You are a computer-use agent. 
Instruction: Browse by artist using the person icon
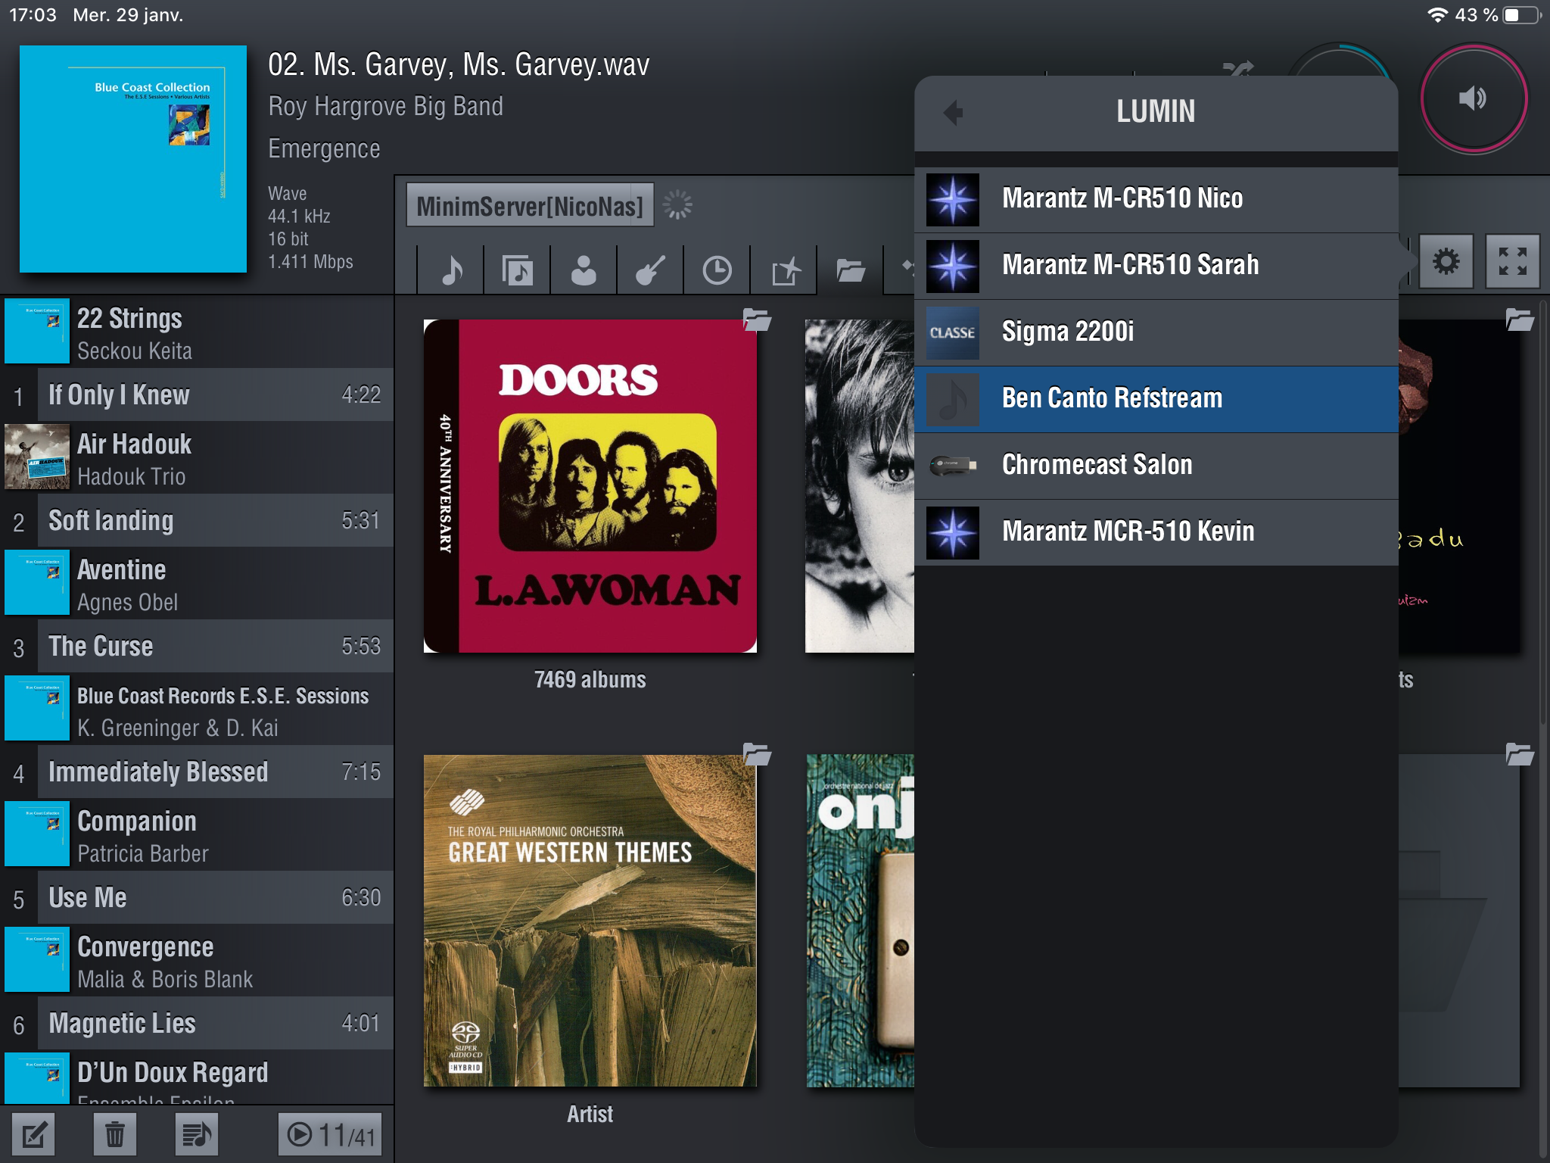pos(583,270)
